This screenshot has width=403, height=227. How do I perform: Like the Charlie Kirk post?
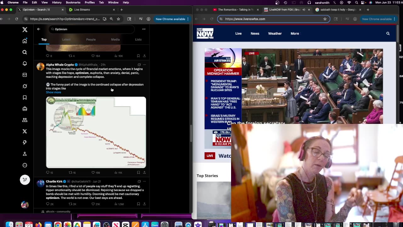96,204
